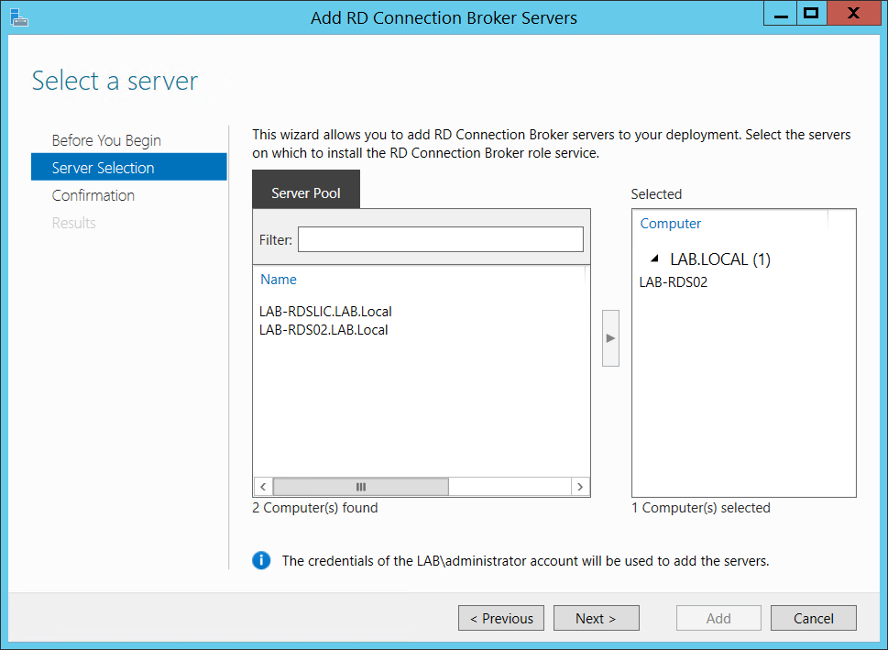
Task: Select LAB-RDSLIC.LAB.Local in server pool
Action: [x=325, y=312]
